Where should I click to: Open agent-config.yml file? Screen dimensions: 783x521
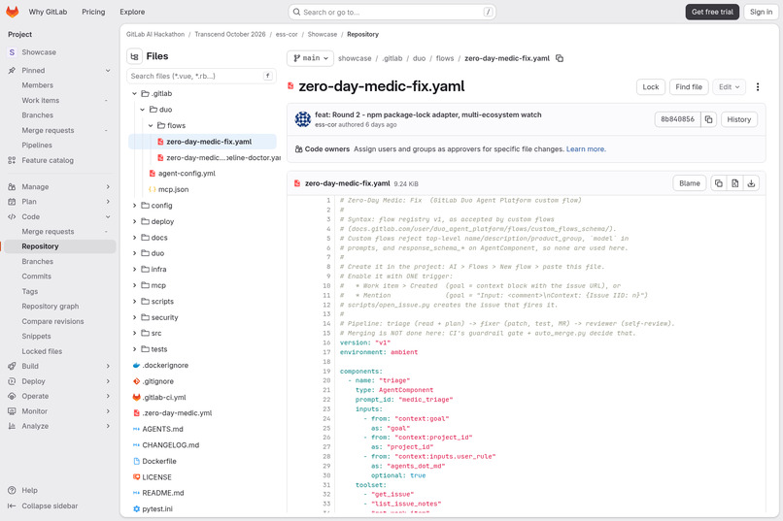coord(187,174)
